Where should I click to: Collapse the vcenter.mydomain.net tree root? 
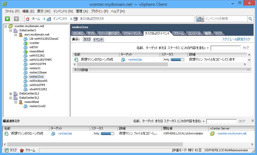(x=6, y=26)
